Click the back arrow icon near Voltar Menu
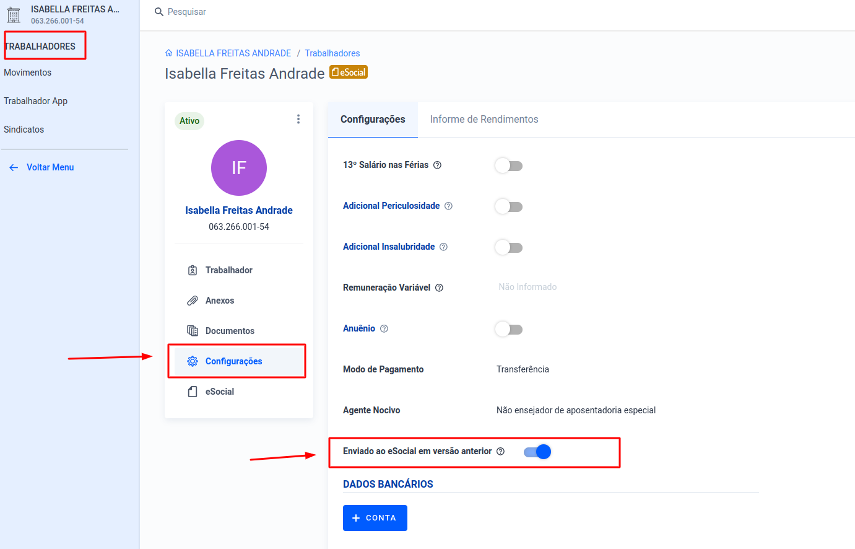 pos(14,167)
